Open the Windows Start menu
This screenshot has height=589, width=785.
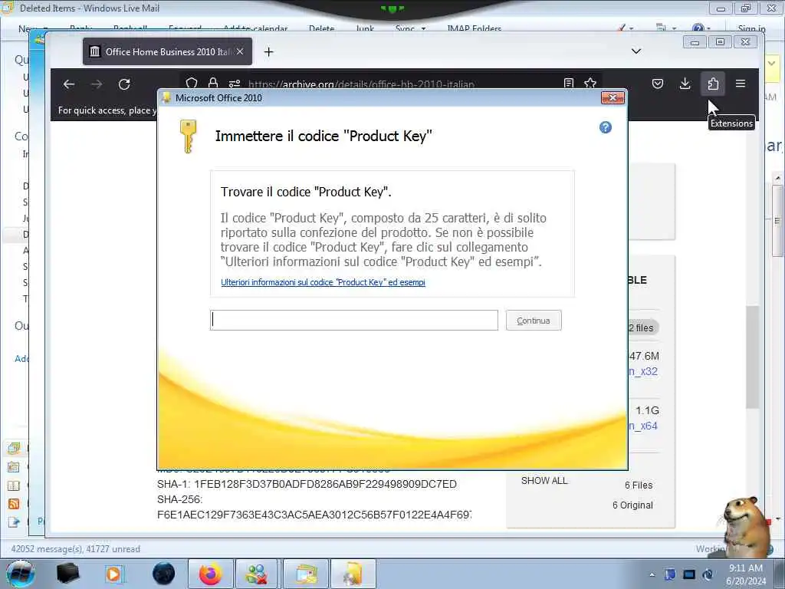(x=19, y=574)
